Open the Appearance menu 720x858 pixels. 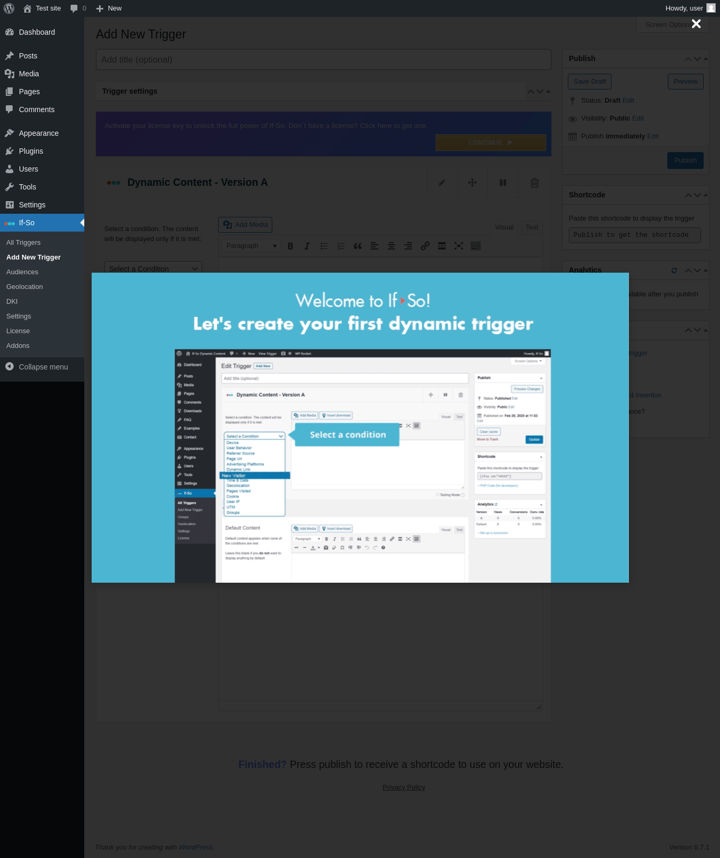(x=42, y=133)
